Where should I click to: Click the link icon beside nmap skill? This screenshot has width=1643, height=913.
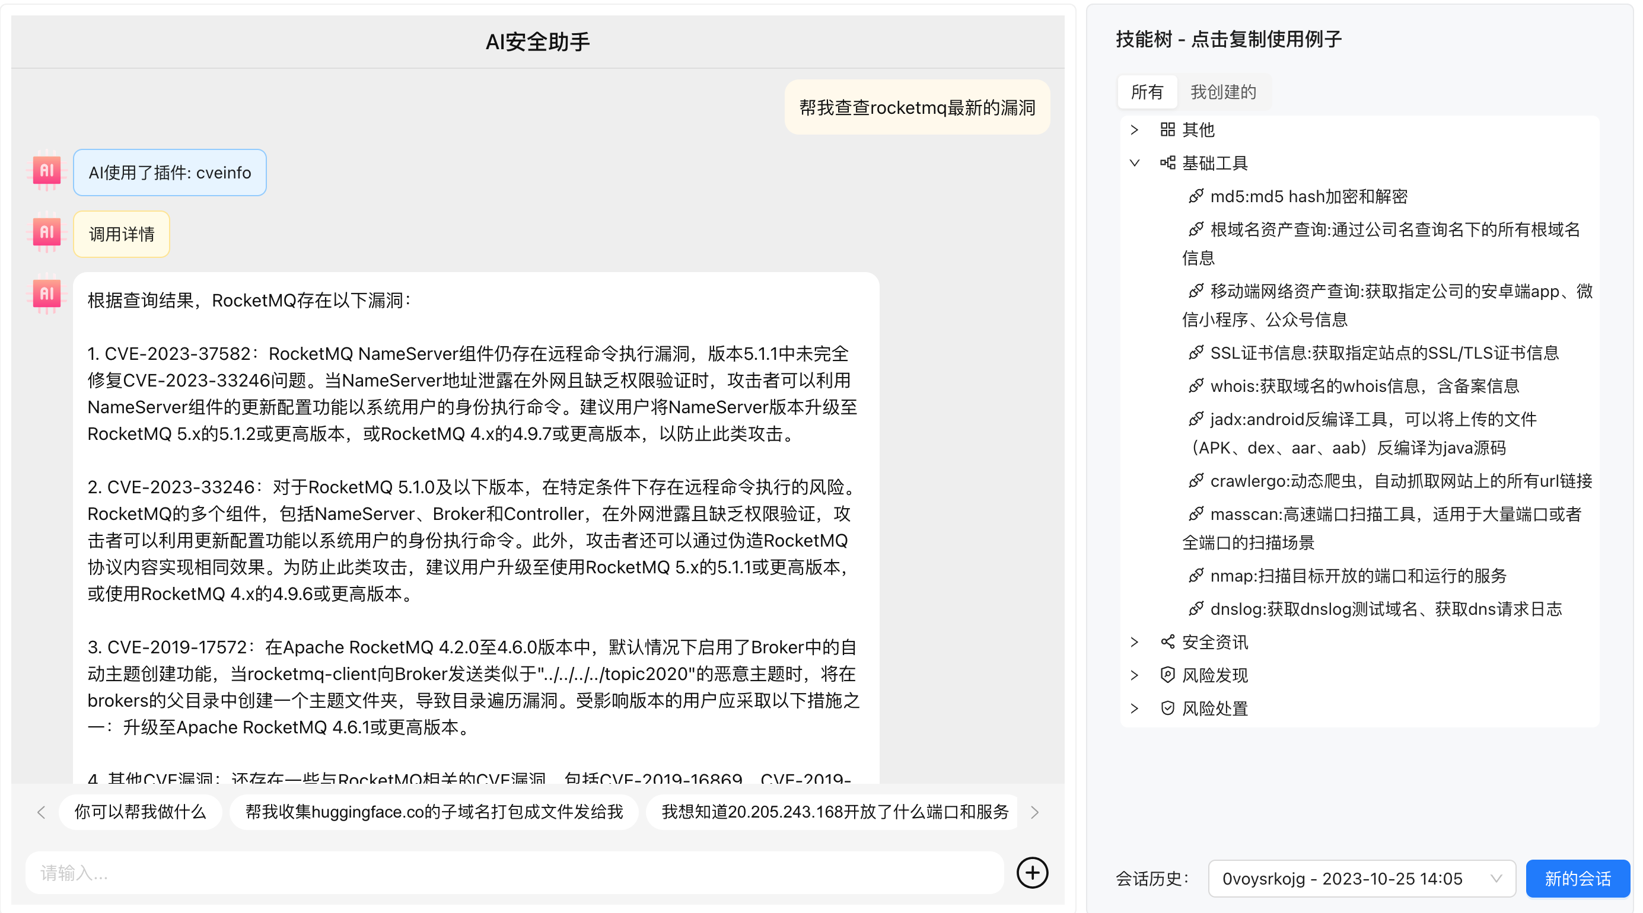click(x=1196, y=576)
